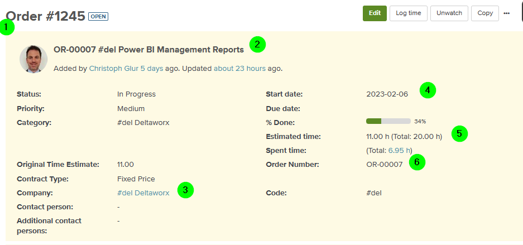This screenshot has width=523, height=245.
Task: Click green annotation marker number 1
Action: click(7, 27)
